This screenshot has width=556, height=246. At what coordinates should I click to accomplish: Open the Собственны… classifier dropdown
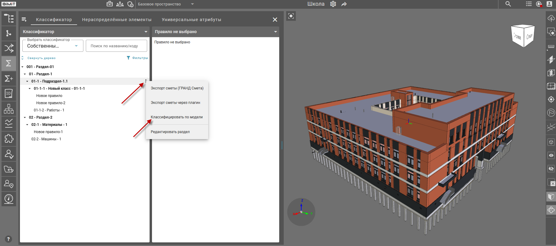click(53, 46)
